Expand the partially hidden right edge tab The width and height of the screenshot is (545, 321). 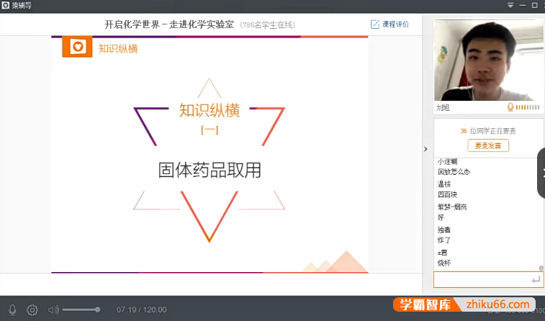541,173
